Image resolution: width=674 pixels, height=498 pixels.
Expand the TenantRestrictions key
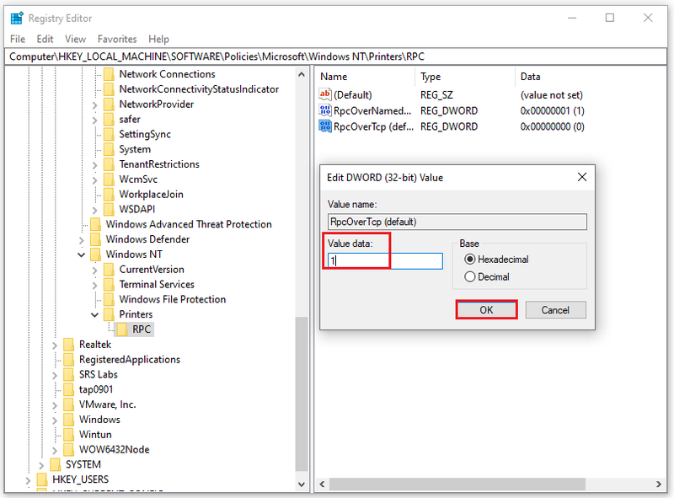point(94,165)
